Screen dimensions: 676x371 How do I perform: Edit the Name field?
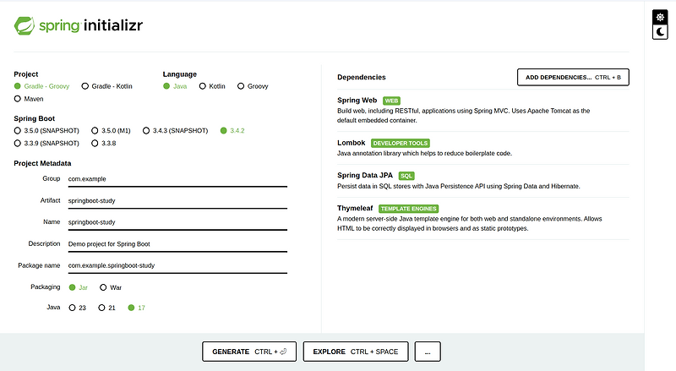pos(177,222)
